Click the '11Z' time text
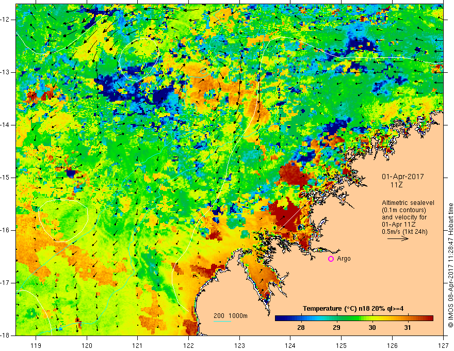This screenshot has height=351, width=454. (396, 185)
